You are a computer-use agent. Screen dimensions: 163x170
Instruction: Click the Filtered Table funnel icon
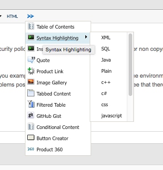(x=31, y=104)
